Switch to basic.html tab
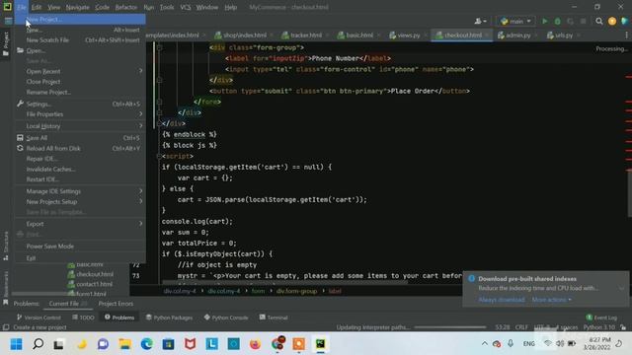Viewport: 632px width, 355px height. pyautogui.click(x=357, y=35)
